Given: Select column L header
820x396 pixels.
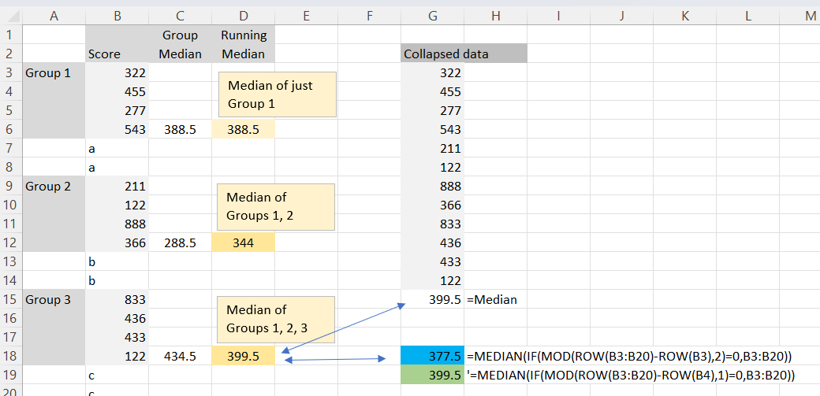Looking at the screenshot, I should tap(747, 17).
